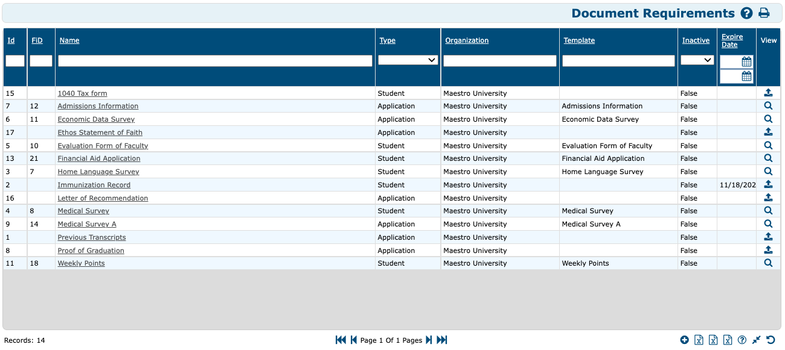
Task: Click the Name filter text field
Action: tap(215, 61)
